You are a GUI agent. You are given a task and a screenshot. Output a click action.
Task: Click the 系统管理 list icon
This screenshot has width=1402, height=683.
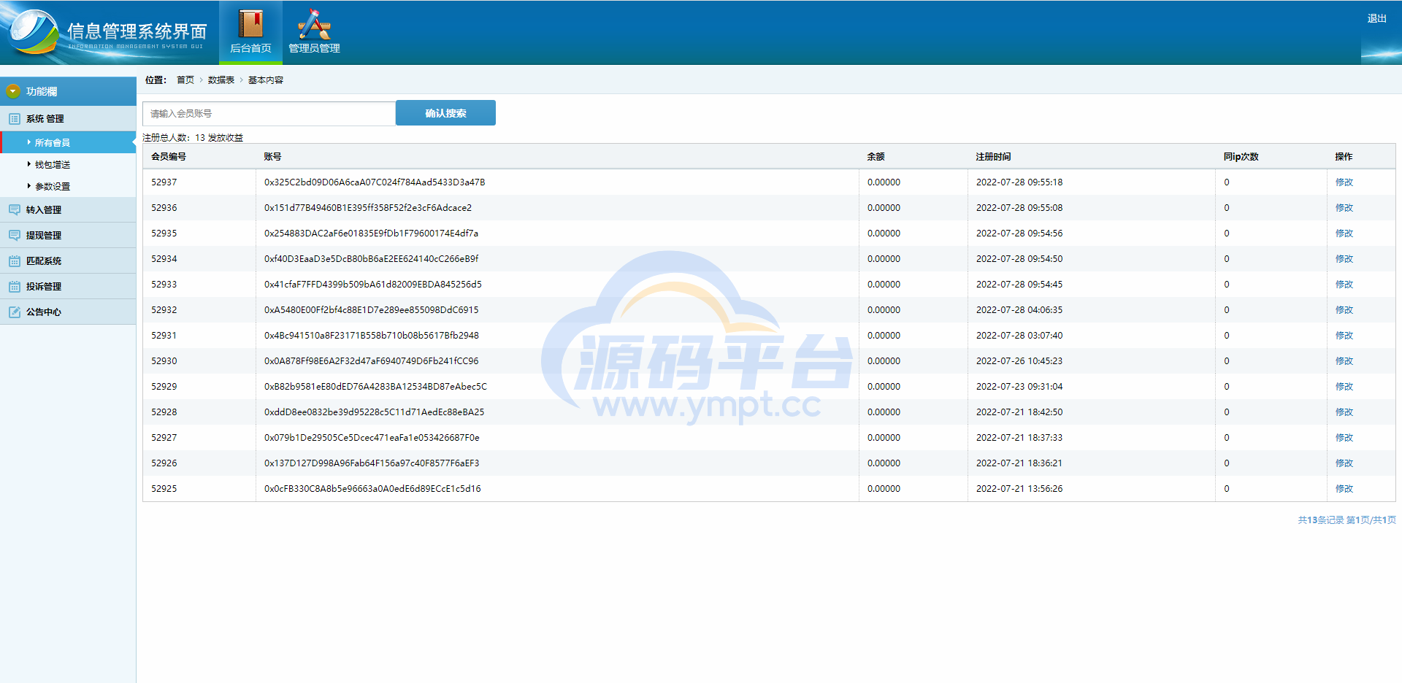click(14, 119)
